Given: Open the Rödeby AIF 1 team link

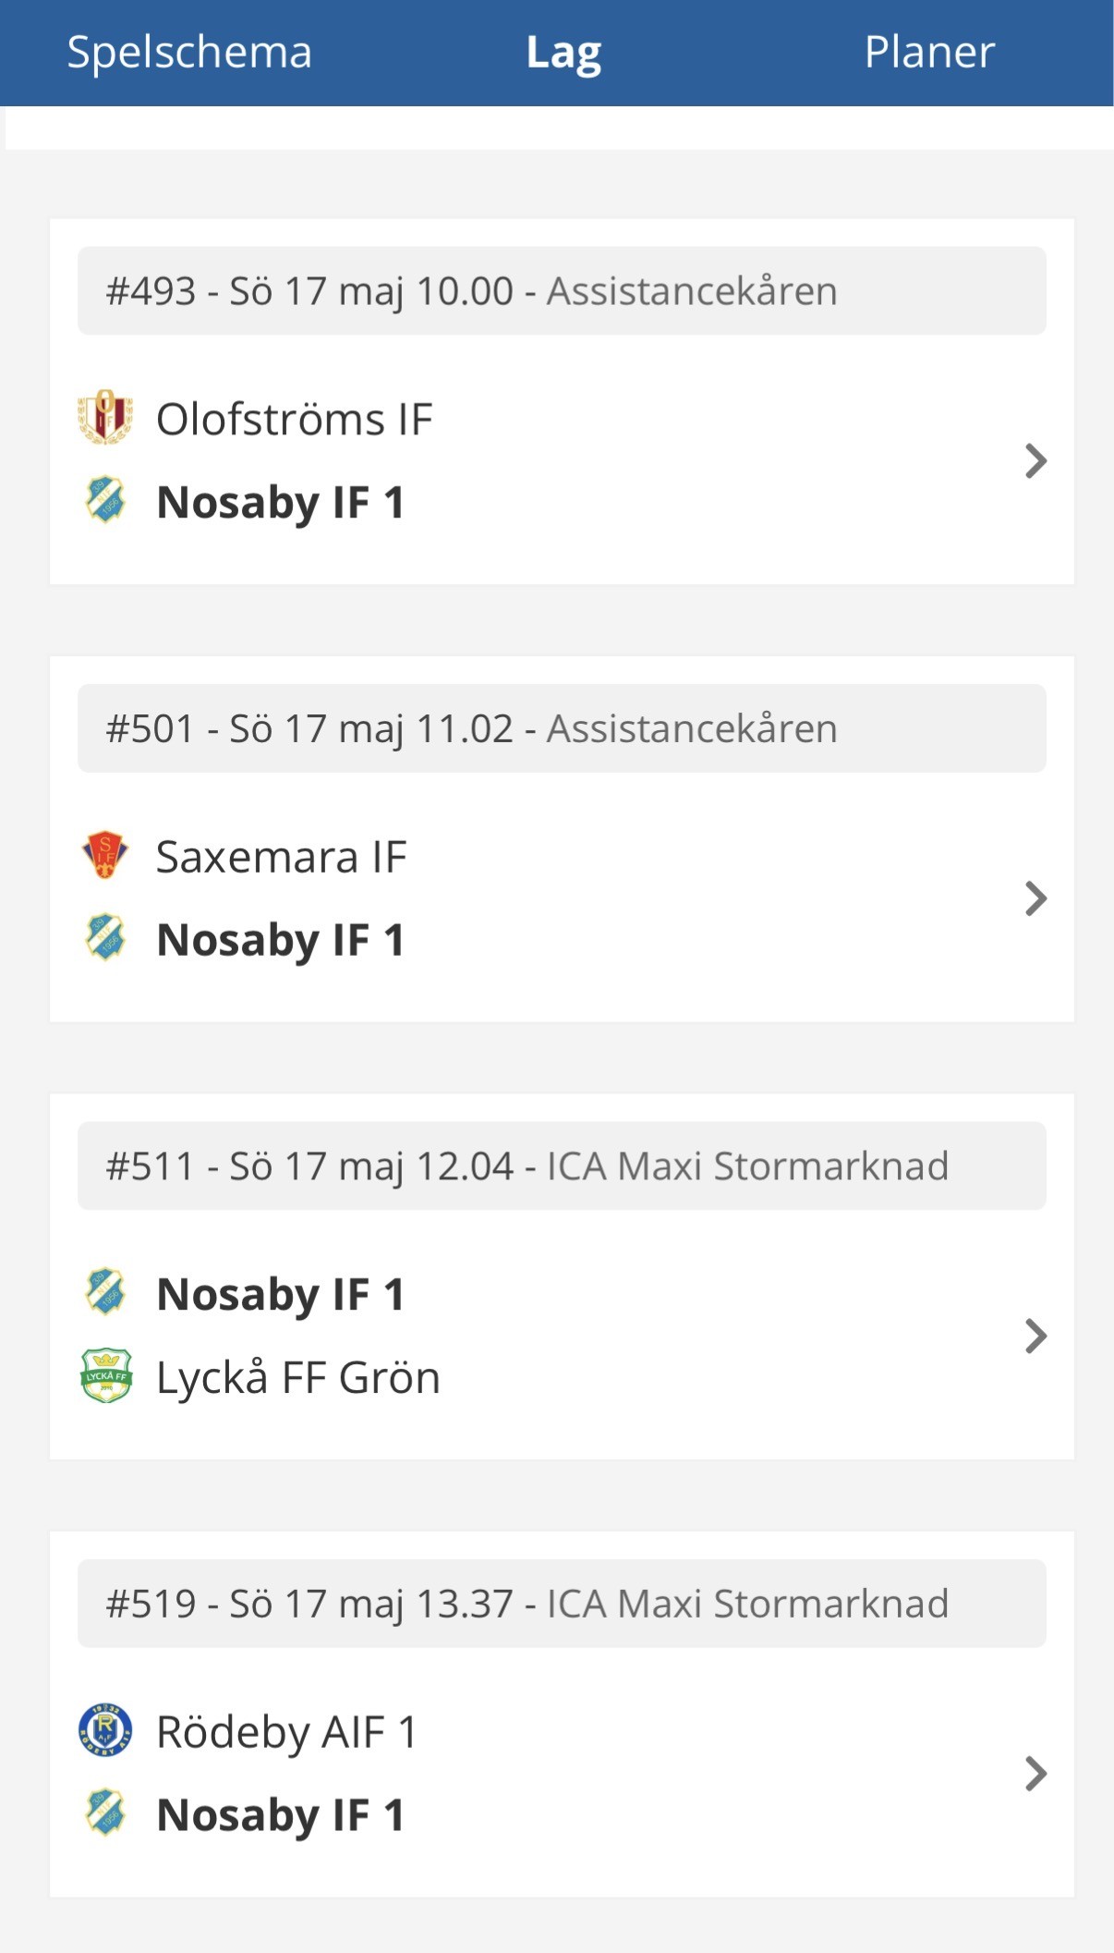Looking at the screenshot, I should click(x=286, y=1732).
